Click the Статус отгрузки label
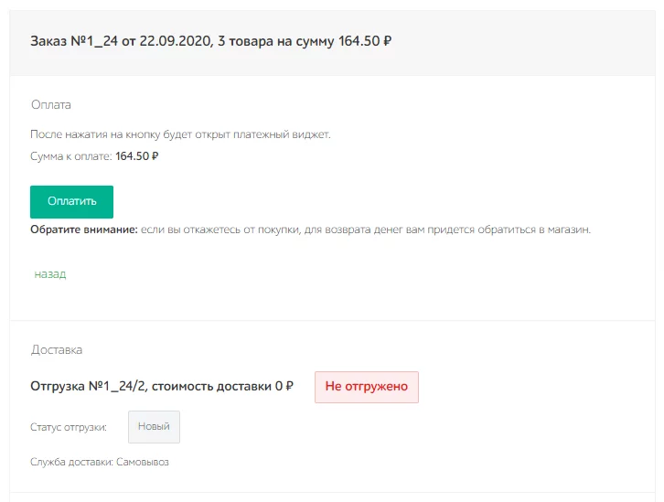The height and width of the screenshot is (502, 664). click(x=69, y=427)
